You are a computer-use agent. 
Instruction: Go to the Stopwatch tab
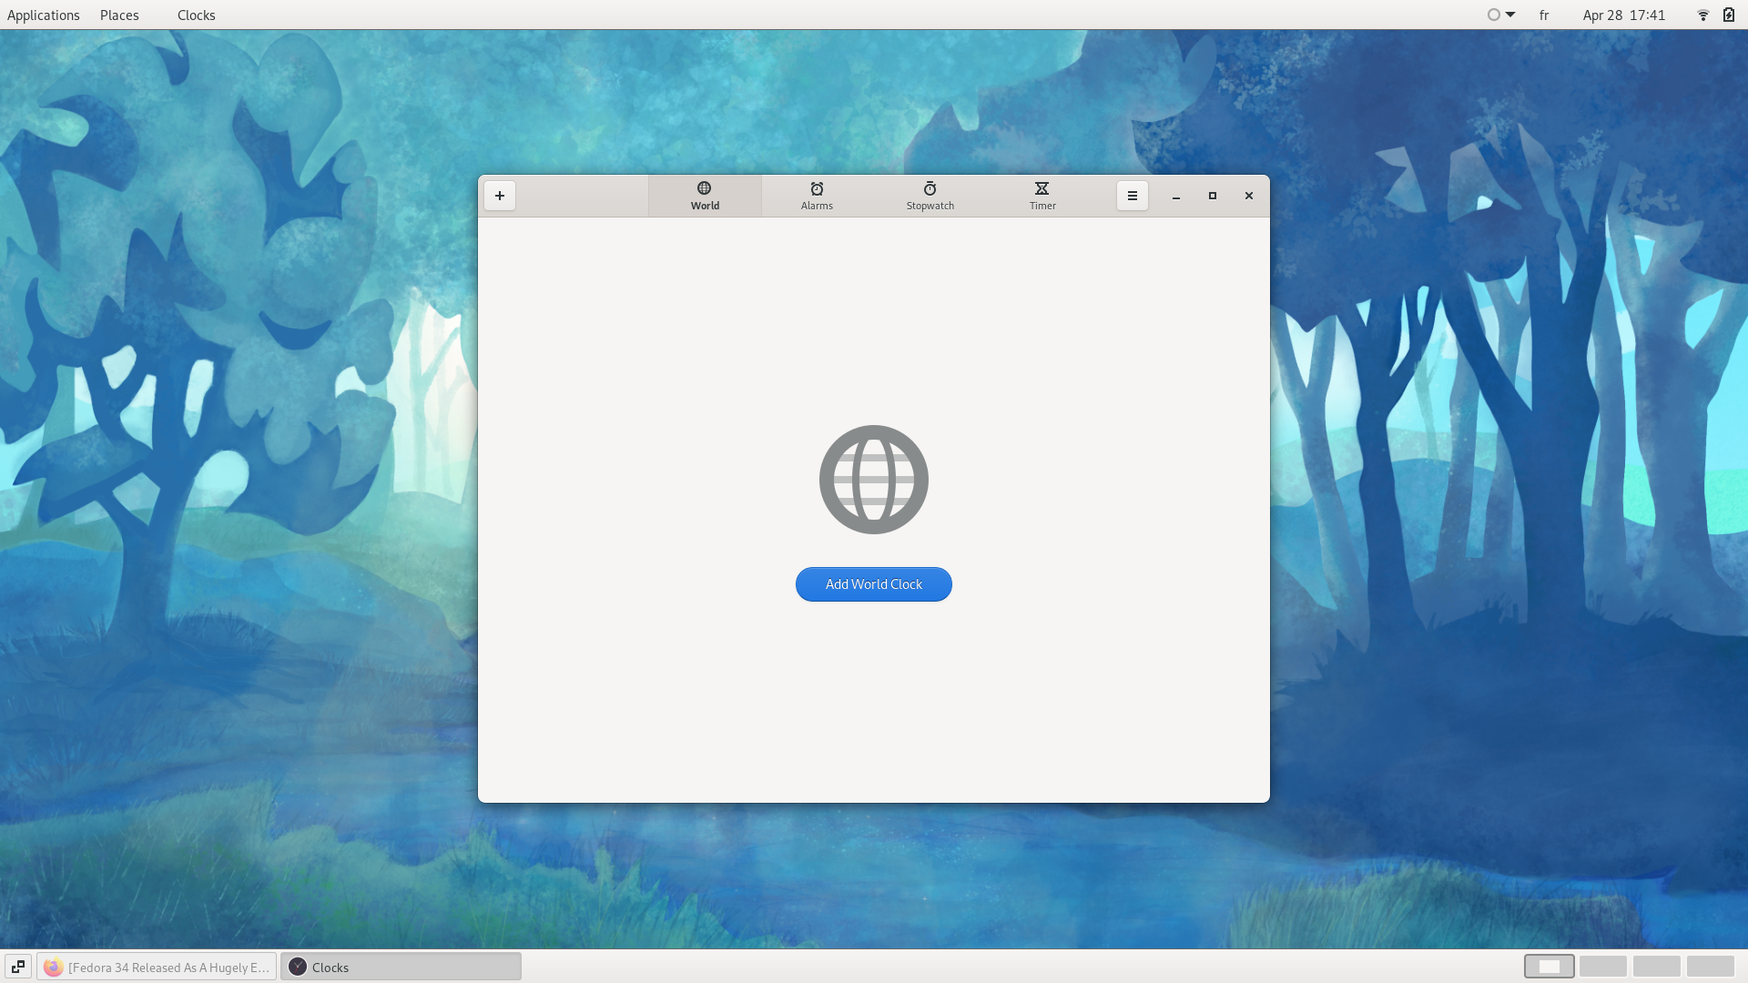(930, 196)
